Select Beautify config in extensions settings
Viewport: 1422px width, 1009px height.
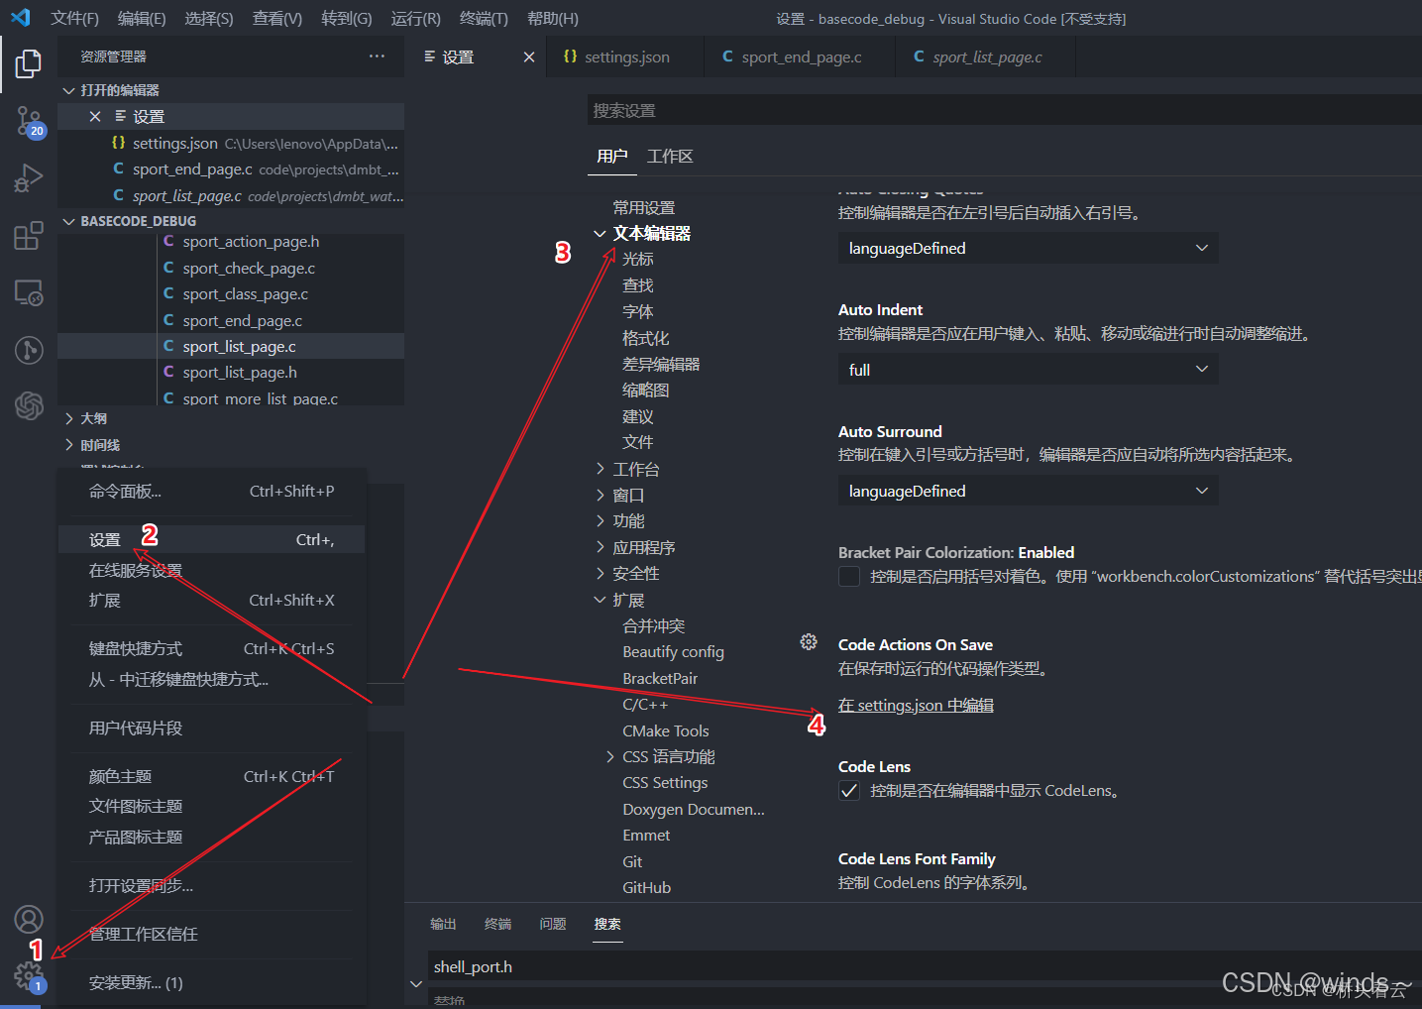pyautogui.click(x=673, y=652)
